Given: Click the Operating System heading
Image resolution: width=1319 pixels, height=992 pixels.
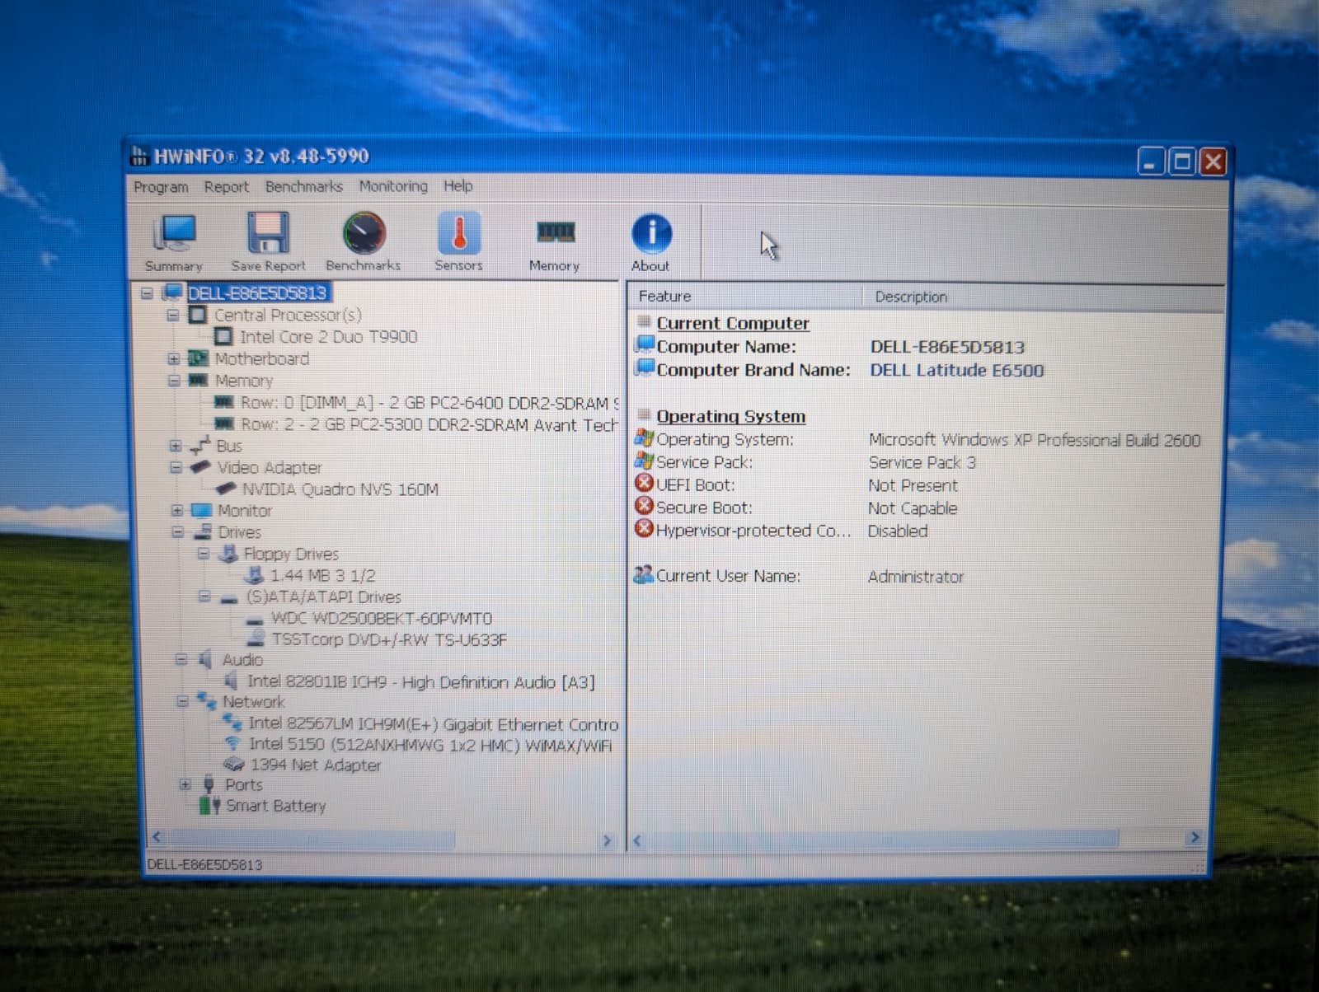Looking at the screenshot, I should pyautogui.click(x=730, y=416).
